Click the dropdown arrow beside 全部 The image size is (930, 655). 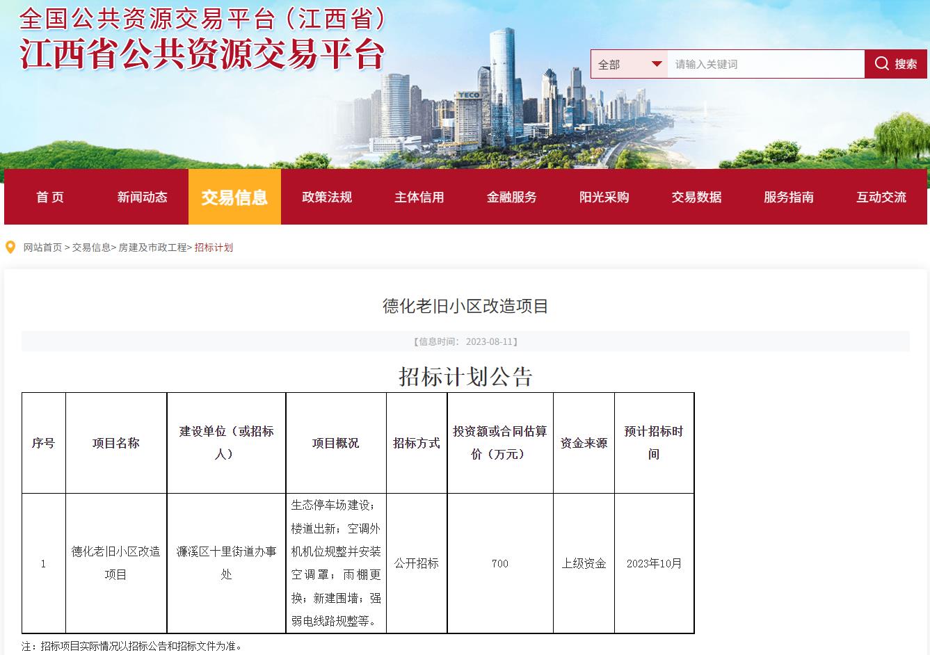point(656,64)
